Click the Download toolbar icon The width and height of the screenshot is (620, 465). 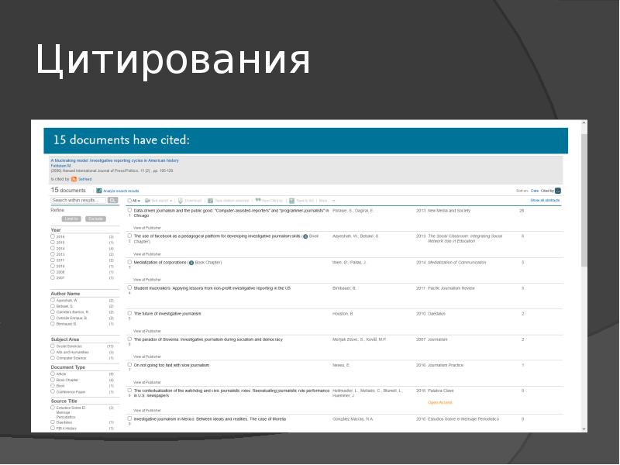(x=179, y=201)
